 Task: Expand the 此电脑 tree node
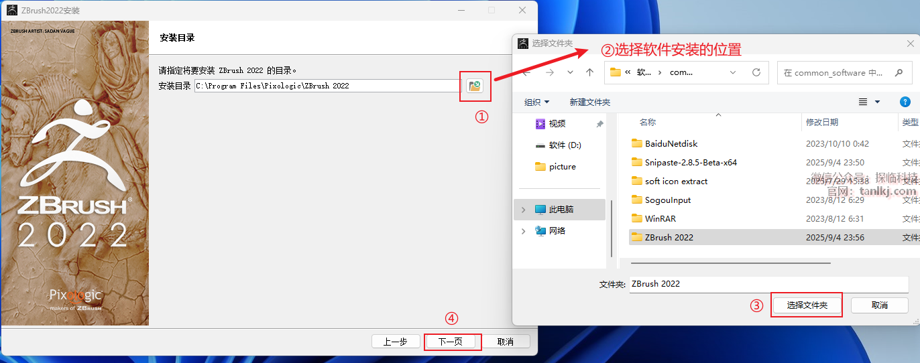[524, 210]
